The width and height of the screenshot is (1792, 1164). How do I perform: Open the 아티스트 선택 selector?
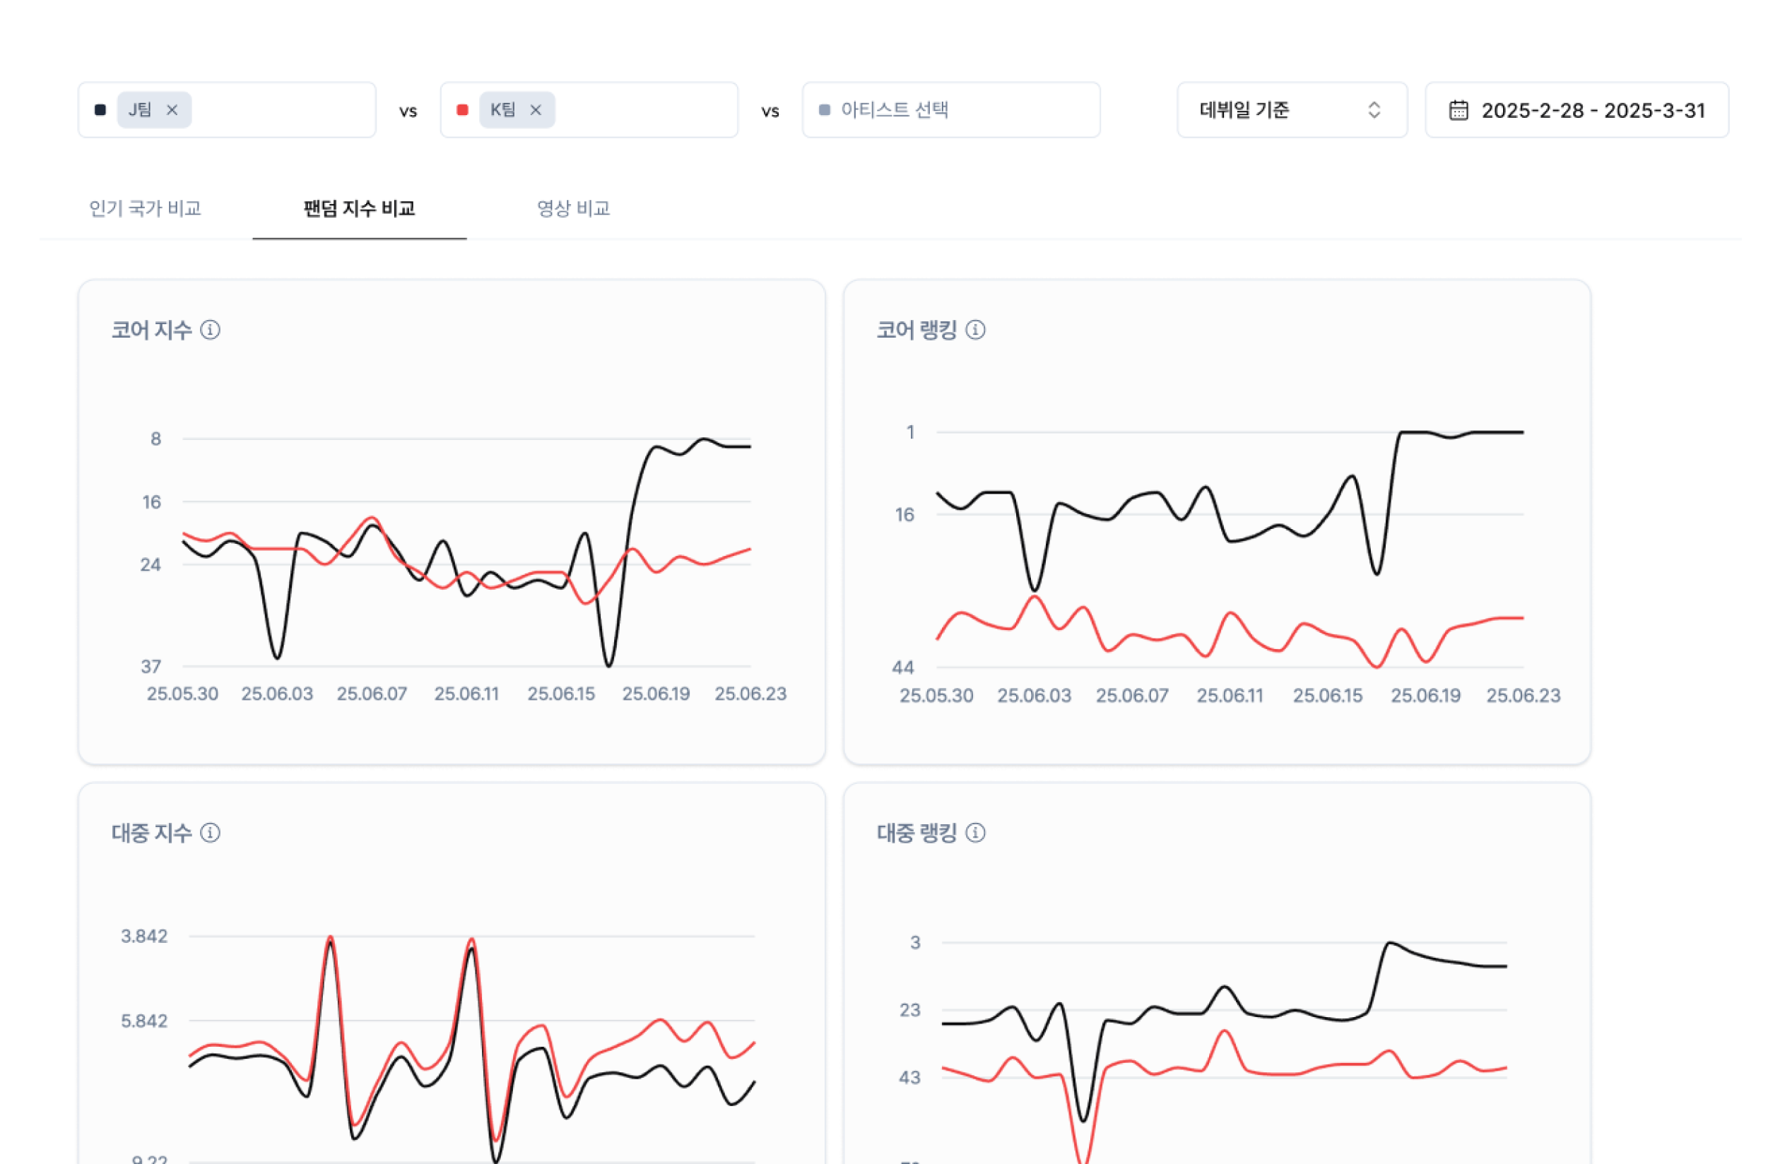950,110
